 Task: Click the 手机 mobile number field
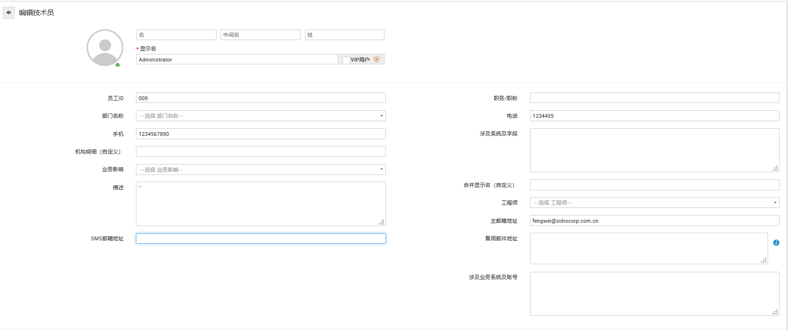click(260, 134)
